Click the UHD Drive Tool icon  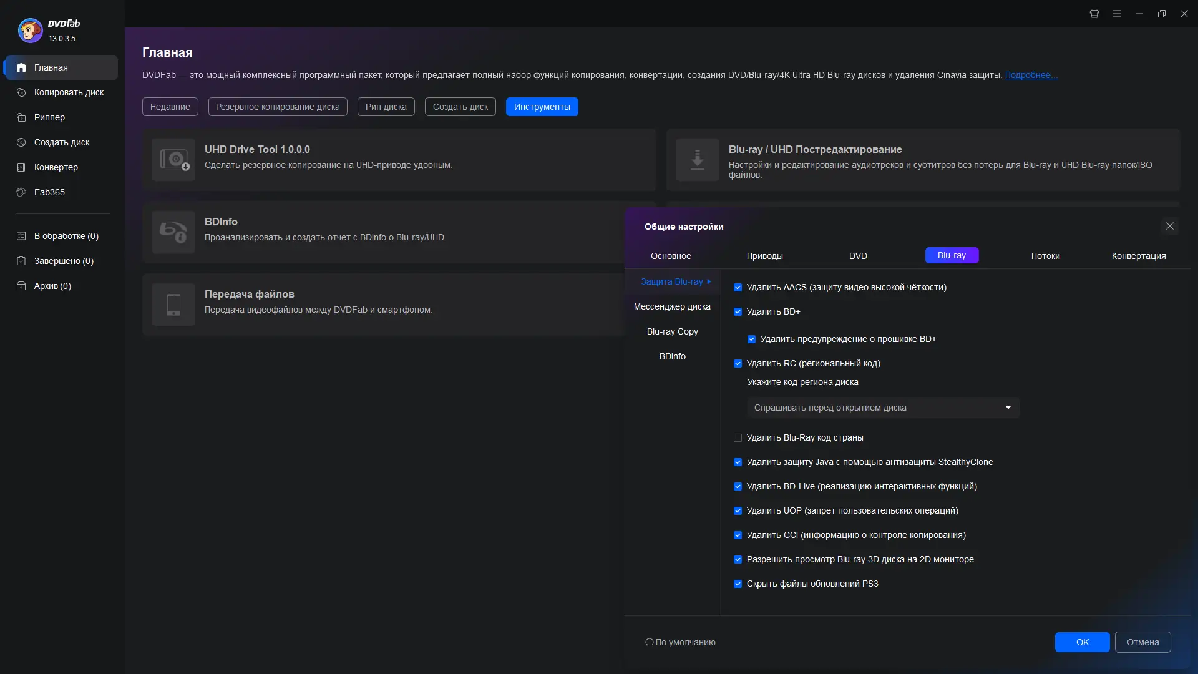click(173, 160)
